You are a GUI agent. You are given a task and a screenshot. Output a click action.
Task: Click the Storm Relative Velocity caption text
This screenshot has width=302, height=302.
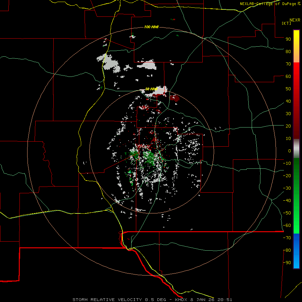click(x=152, y=300)
